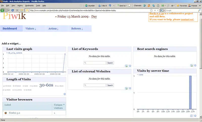Click table export icon in List of Keywords

(126, 66)
